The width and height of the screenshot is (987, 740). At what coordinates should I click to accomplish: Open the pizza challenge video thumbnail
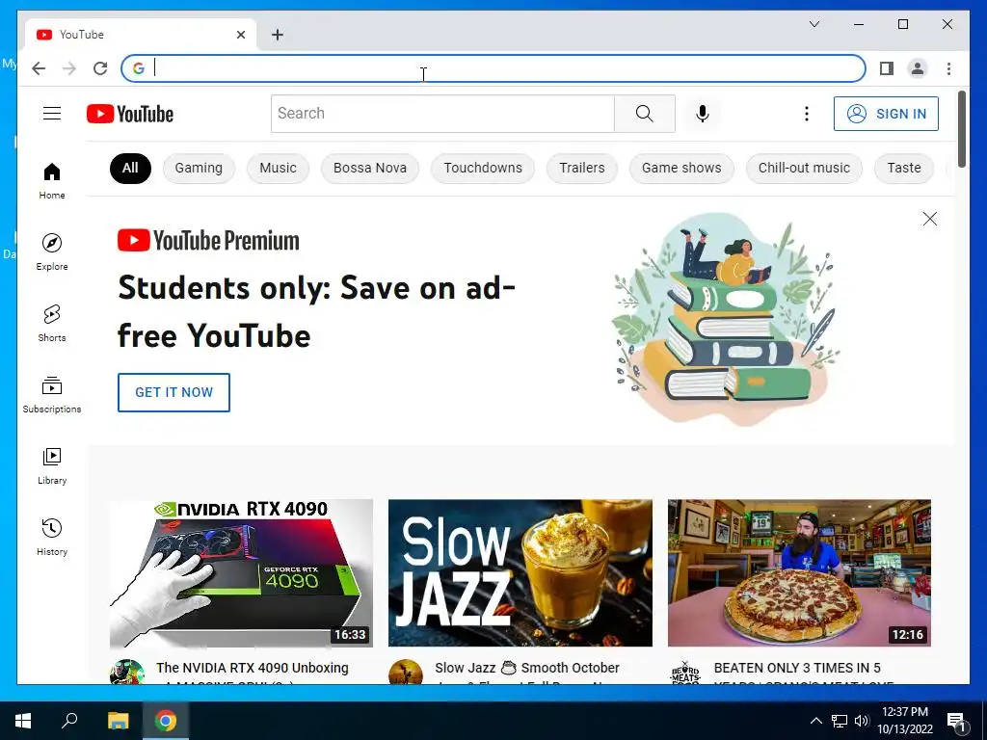click(x=799, y=572)
